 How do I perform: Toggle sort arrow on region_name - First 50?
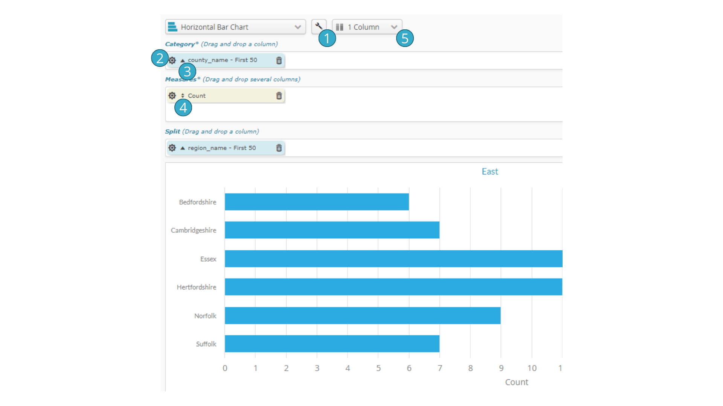(183, 148)
